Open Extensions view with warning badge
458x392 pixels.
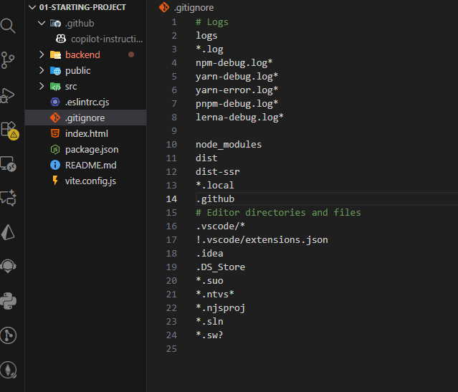pyautogui.click(x=9, y=129)
